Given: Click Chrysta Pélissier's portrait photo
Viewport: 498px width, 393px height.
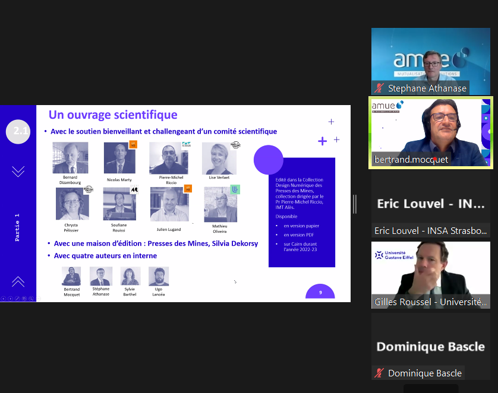Looking at the screenshot, I should click(73, 204).
